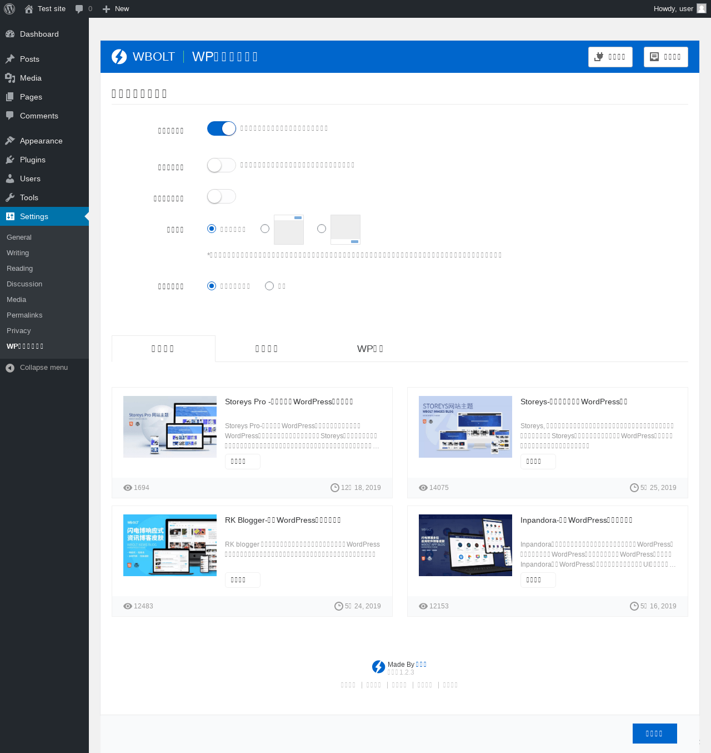This screenshot has width=711, height=753.
Task: Enable the second toggle switch
Action: 222,165
